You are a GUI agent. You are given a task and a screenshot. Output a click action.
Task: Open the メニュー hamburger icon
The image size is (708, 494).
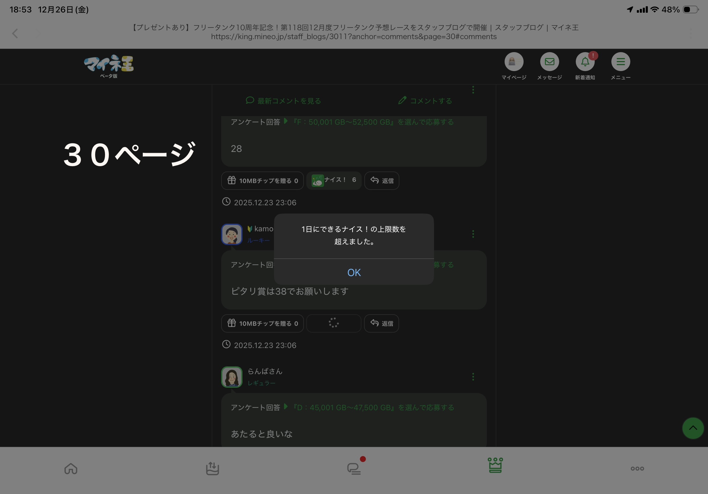click(x=621, y=62)
